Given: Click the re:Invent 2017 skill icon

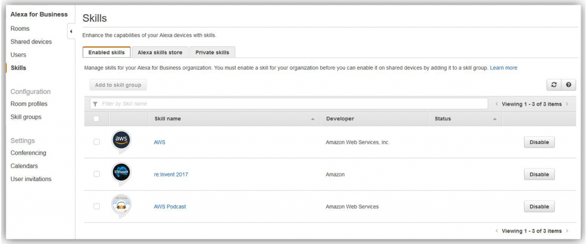Looking at the screenshot, I should click(121, 173).
